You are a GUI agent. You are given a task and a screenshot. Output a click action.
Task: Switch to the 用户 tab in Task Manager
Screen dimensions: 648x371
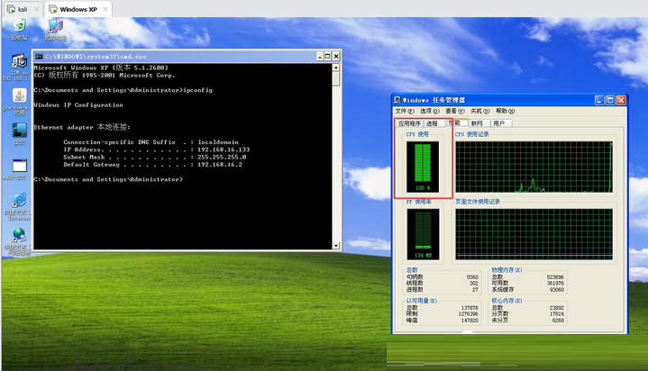click(x=499, y=123)
